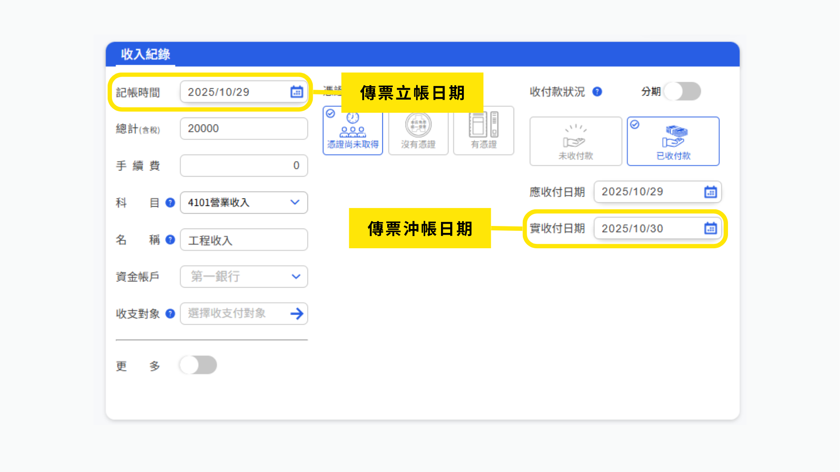840x472 pixels.
Task: Click arrow icon in 收支對象 field
Action: pyautogui.click(x=297, y=313)
